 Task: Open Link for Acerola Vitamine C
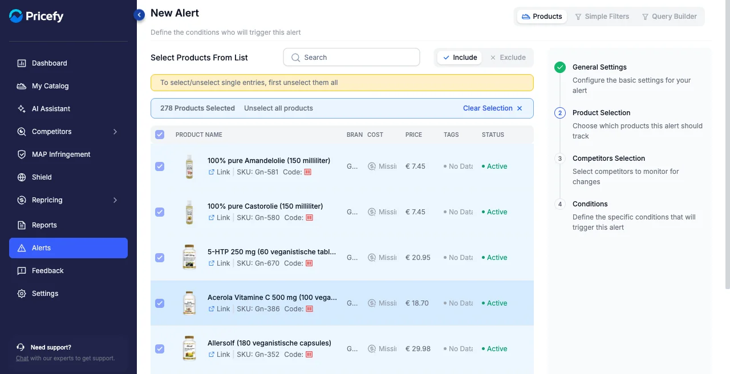pyautogui.click(x=219, y=309)
